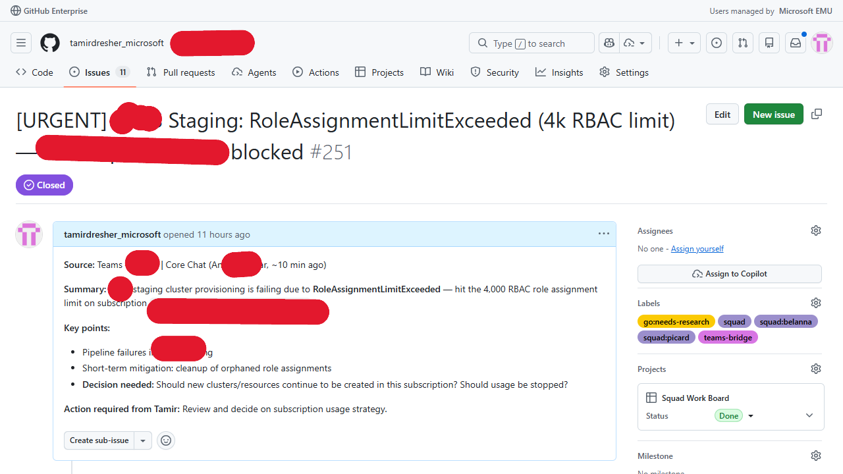This screenshot has height=474, width=843.
Task: Click the Assign yourself link
Action: click(697, 248)
